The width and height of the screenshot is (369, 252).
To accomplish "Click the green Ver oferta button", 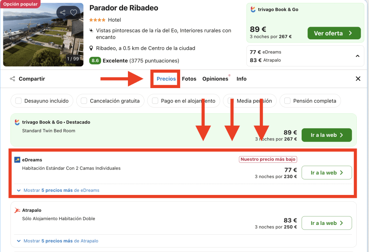I will 334,33.
